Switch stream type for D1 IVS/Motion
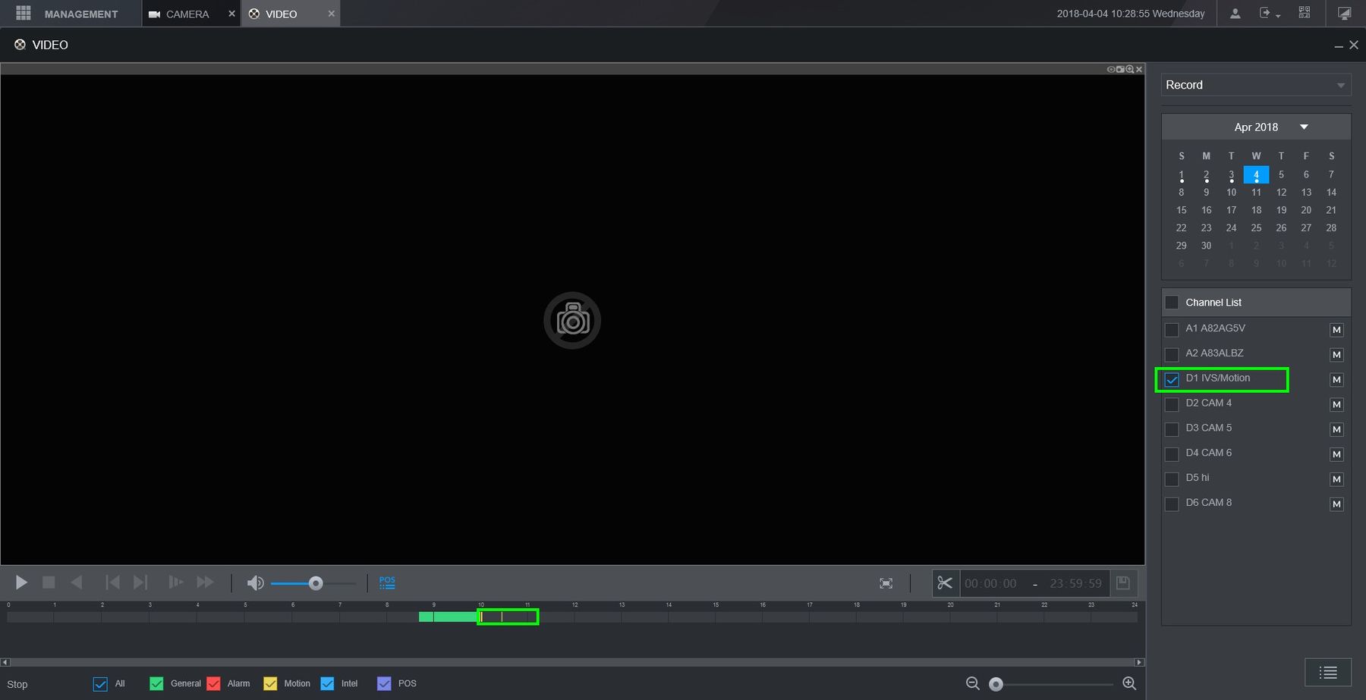The image size is (1366, 700). 1337,379
